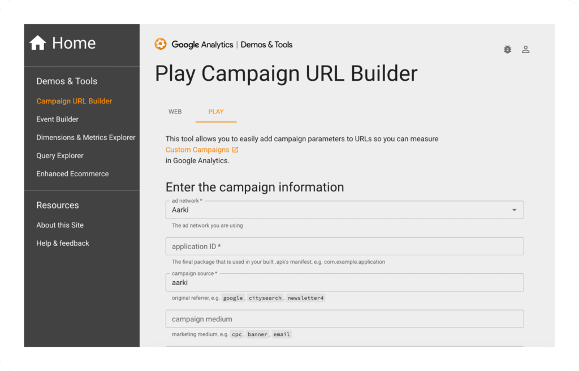Navigate to Query Explorer
The height and width of the screenshot is (371, 579).
pos(60,155)
